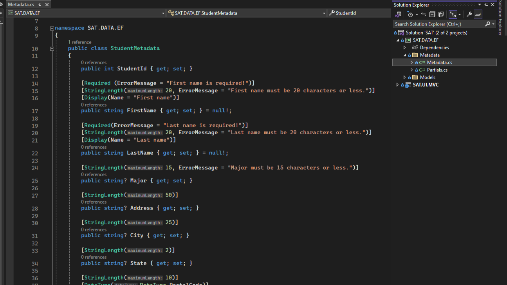This screenshot has height=285, width=507.
Task: Open search options dropdown in Solution Explorer
Action: pos(493,24)
